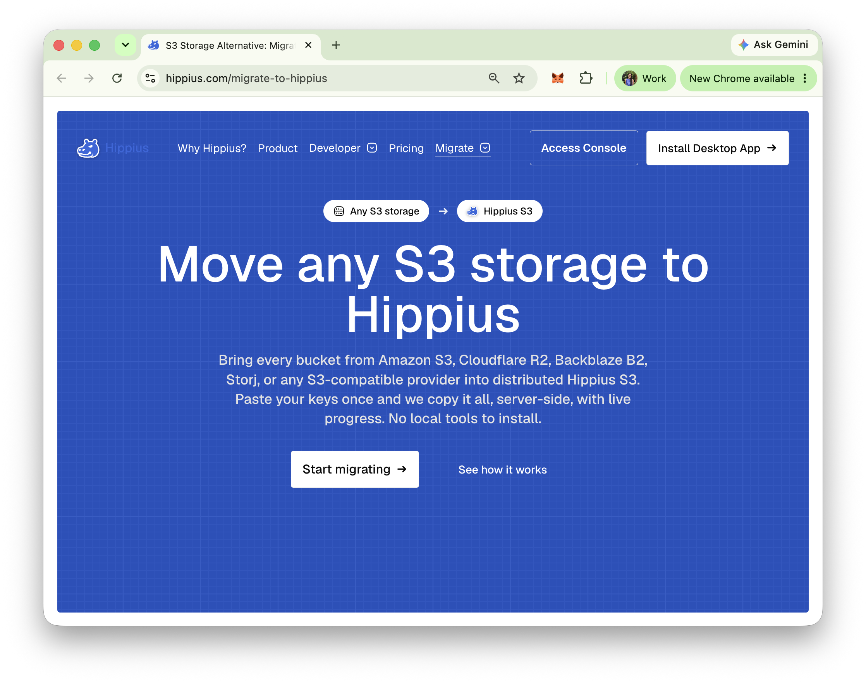Click the Hippius brand name text
This screenshot has height=683, width=866.
(x=127, y=148)
